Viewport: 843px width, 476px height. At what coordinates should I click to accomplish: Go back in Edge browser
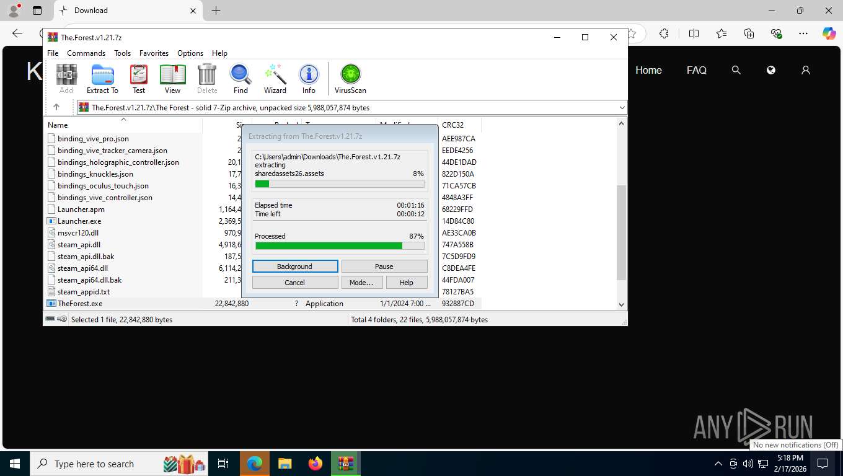[x=17, y=33]
